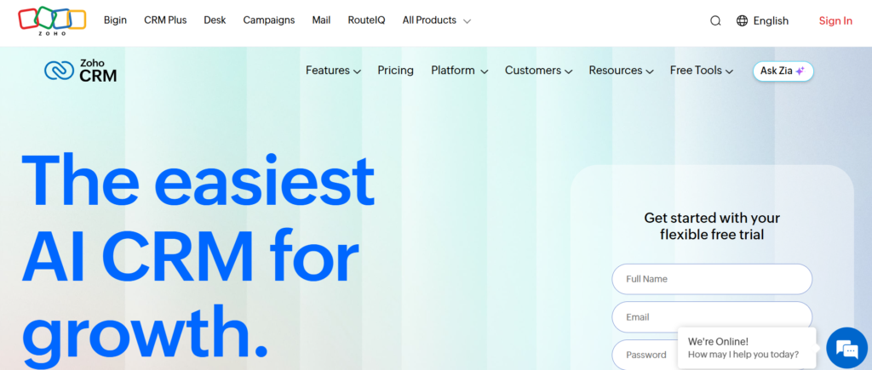Expand the Free Tools menu
Image resolution: width=872 pixels, height=370 pixels.
(701, 71)
